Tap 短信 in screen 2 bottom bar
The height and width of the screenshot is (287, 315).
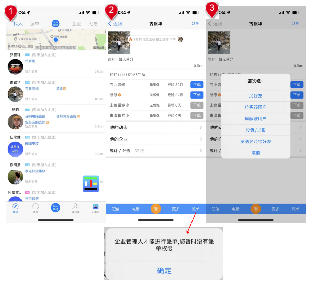(x=116, y=209)
